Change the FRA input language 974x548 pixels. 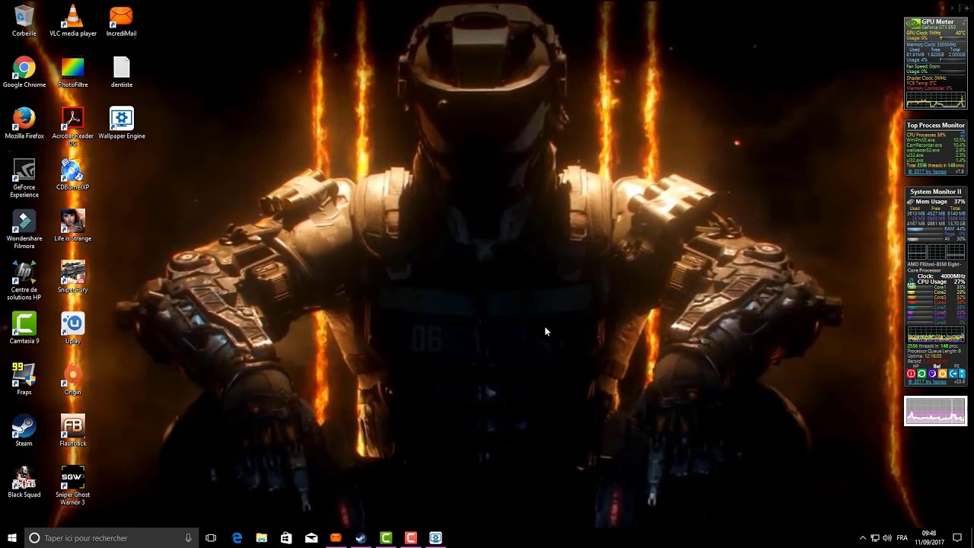click(902, 538)
